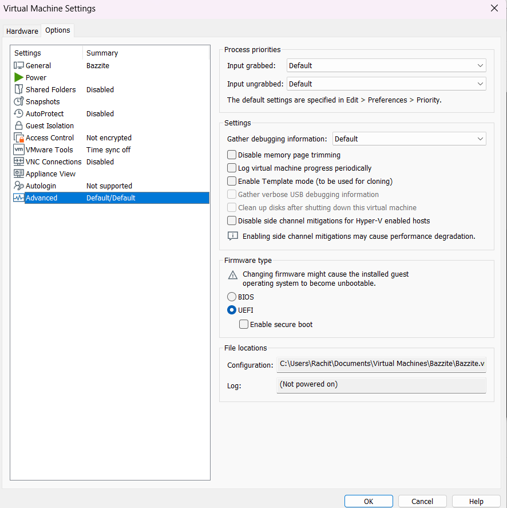Select the Advanced row label
507x508 pixels.
click(x=41, y=198)
